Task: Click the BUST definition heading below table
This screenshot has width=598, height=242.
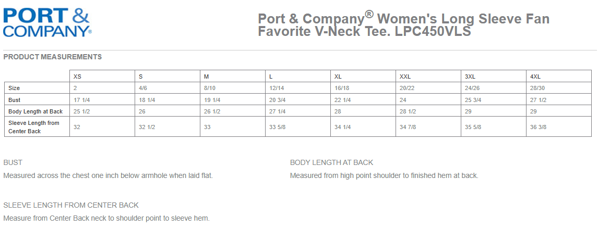Action: [x=13, y=162]
